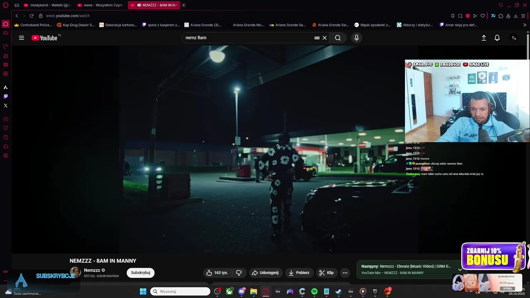Viewport: 530px width, 298px height.
Task: Submit search with magnifier button
Action: coord(338,38)
